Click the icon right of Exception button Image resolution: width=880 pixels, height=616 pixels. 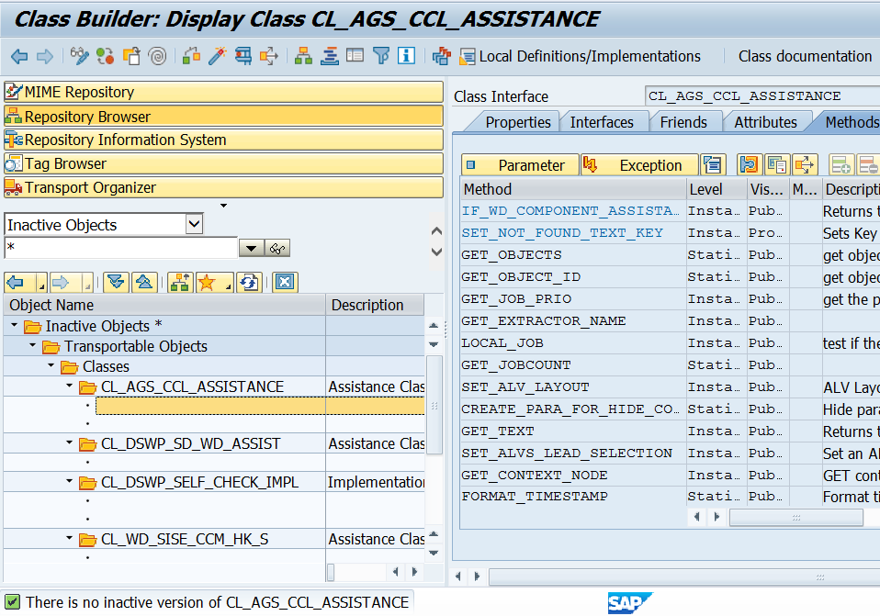pyautogui.click(x=713, y=165)
